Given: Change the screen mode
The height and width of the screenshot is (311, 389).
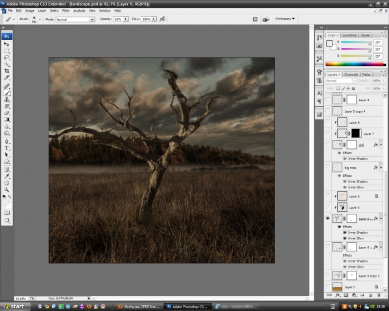Looking at the screenshot, I should click(6, 220).
